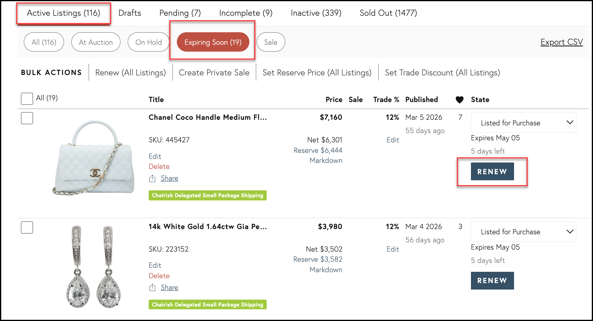Edit trade percent for Chanel Coco Handle
The image size is (593, 321).
point(393,140)
